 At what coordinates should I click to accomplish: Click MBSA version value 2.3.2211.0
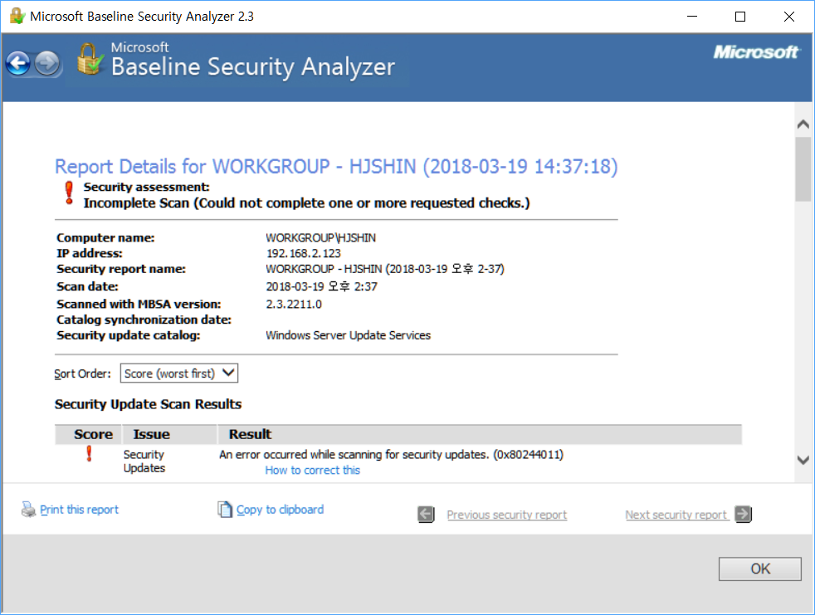tap(294, 304)
